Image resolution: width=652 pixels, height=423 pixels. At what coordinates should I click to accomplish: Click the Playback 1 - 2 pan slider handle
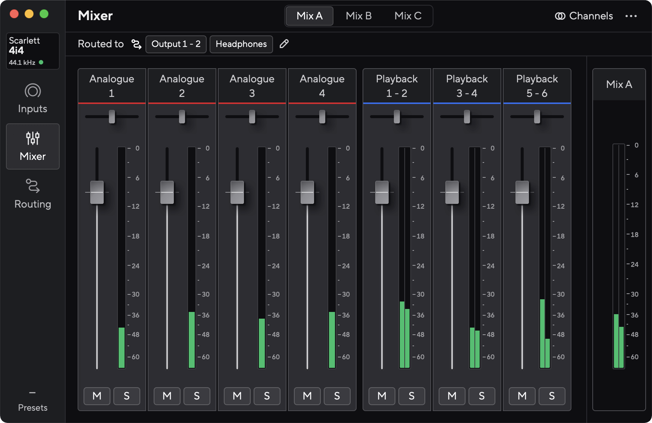click(x=397, y=117)
